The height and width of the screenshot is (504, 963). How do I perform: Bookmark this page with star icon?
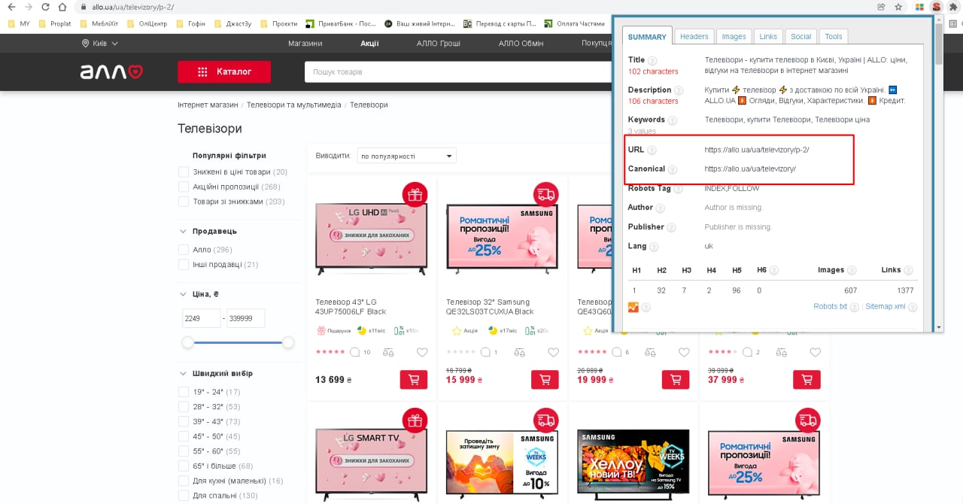[898, 7]
